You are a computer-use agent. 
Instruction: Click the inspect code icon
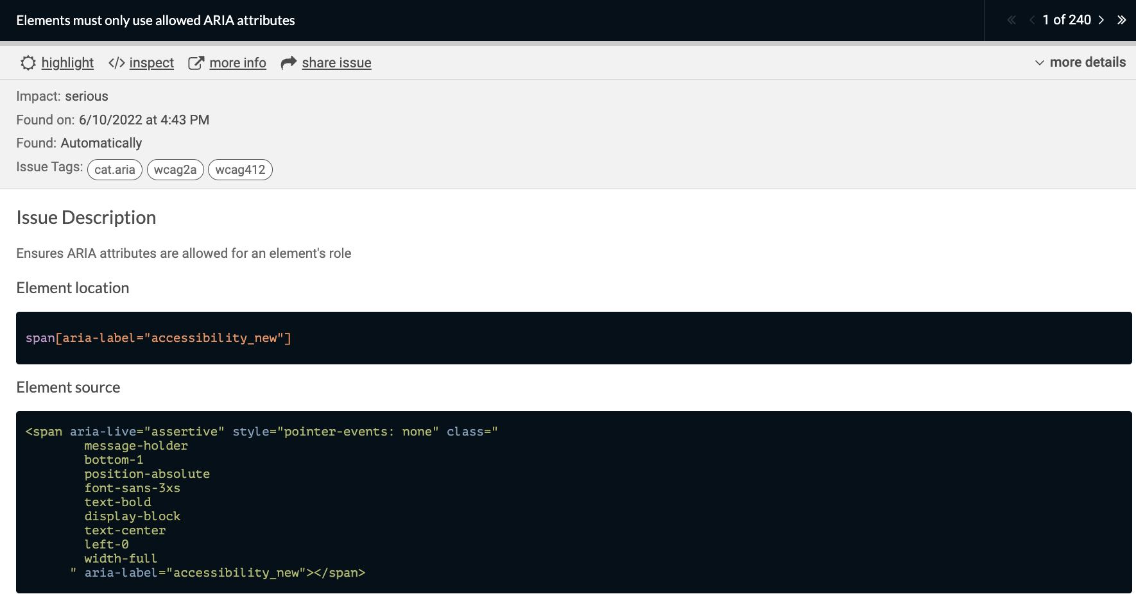click(116, 62)
